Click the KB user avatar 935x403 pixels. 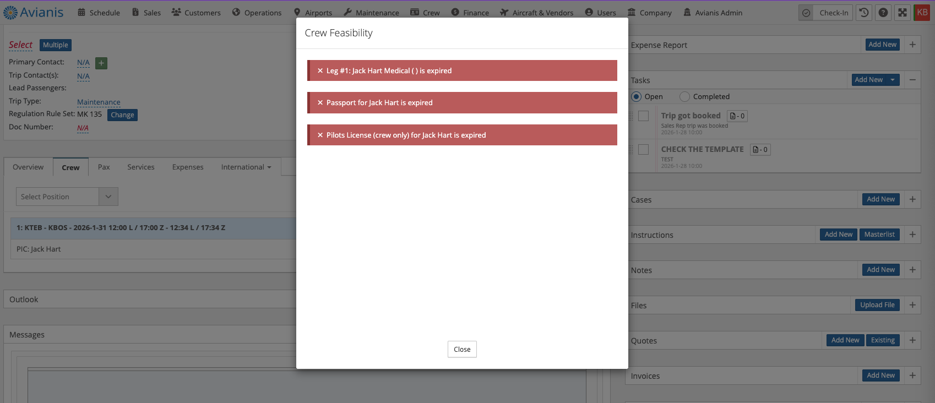pyautogui.click(x=922, y=13)
